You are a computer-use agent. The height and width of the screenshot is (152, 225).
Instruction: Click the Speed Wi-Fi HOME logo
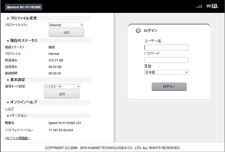point(24,7)
